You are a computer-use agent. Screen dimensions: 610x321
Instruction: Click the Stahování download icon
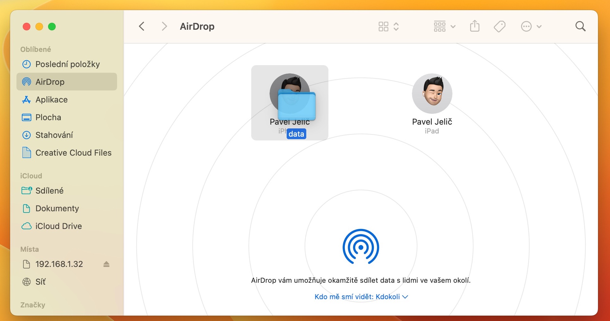27,135
